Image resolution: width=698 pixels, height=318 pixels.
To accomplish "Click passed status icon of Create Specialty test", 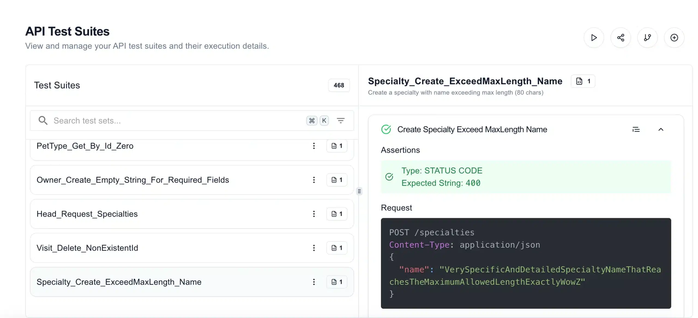I will point(386,129).
